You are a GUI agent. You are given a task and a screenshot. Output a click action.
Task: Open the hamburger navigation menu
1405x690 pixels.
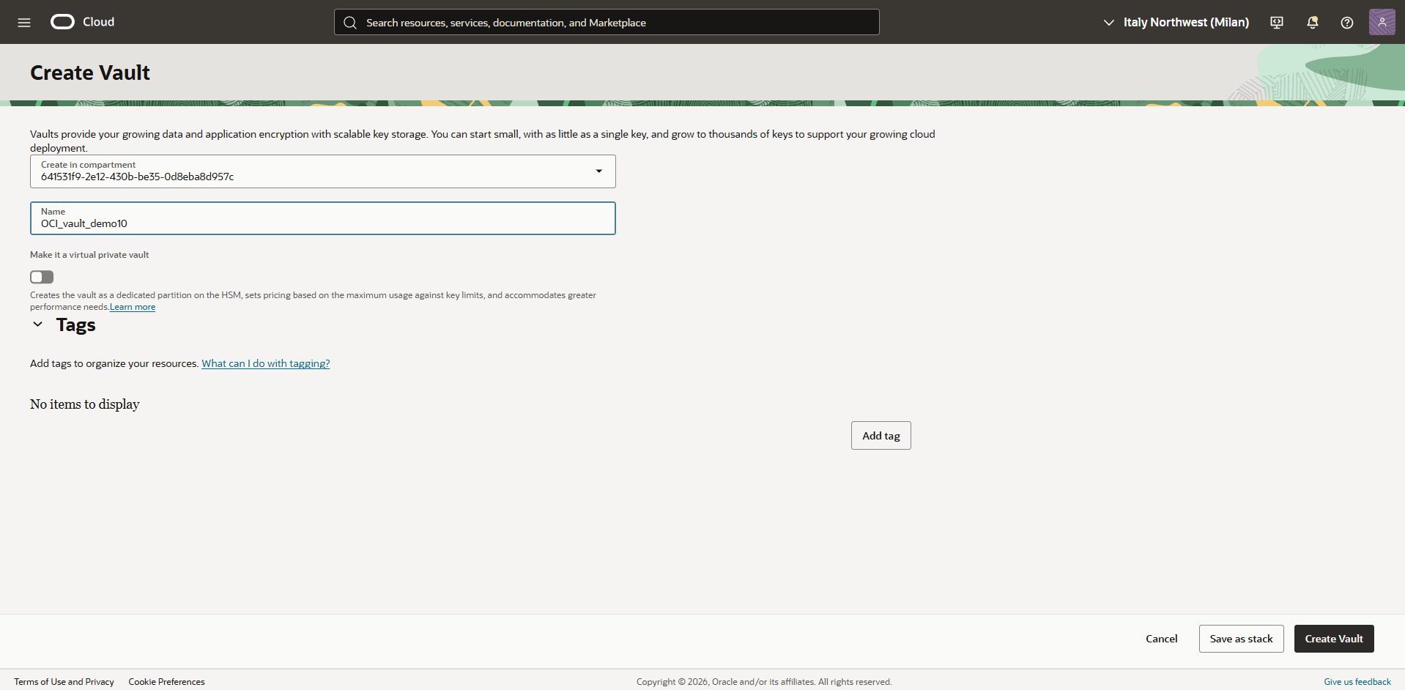(24, 22)
